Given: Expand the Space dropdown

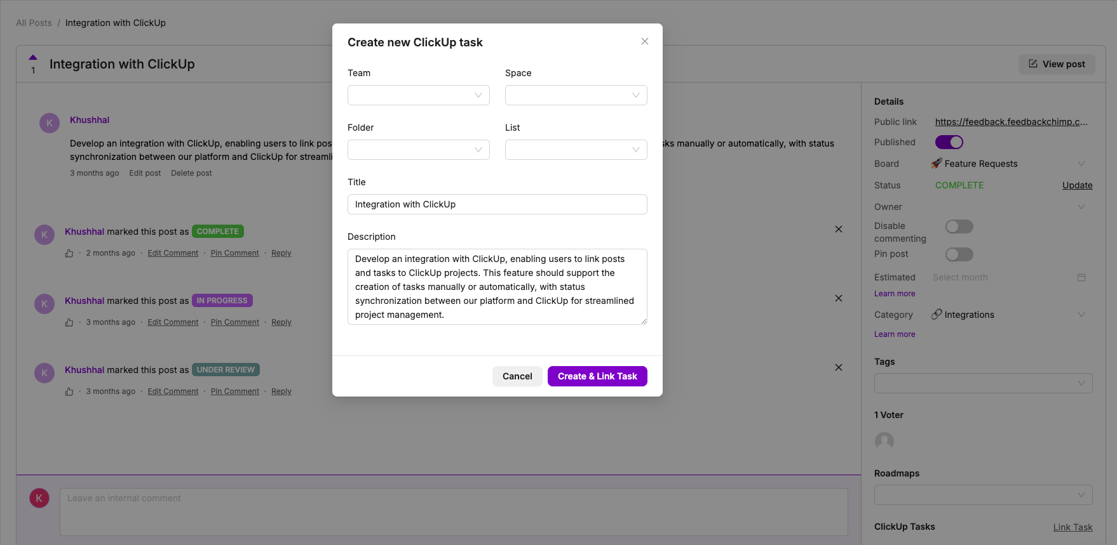Looking at the screenshot, I should (576, 95).
